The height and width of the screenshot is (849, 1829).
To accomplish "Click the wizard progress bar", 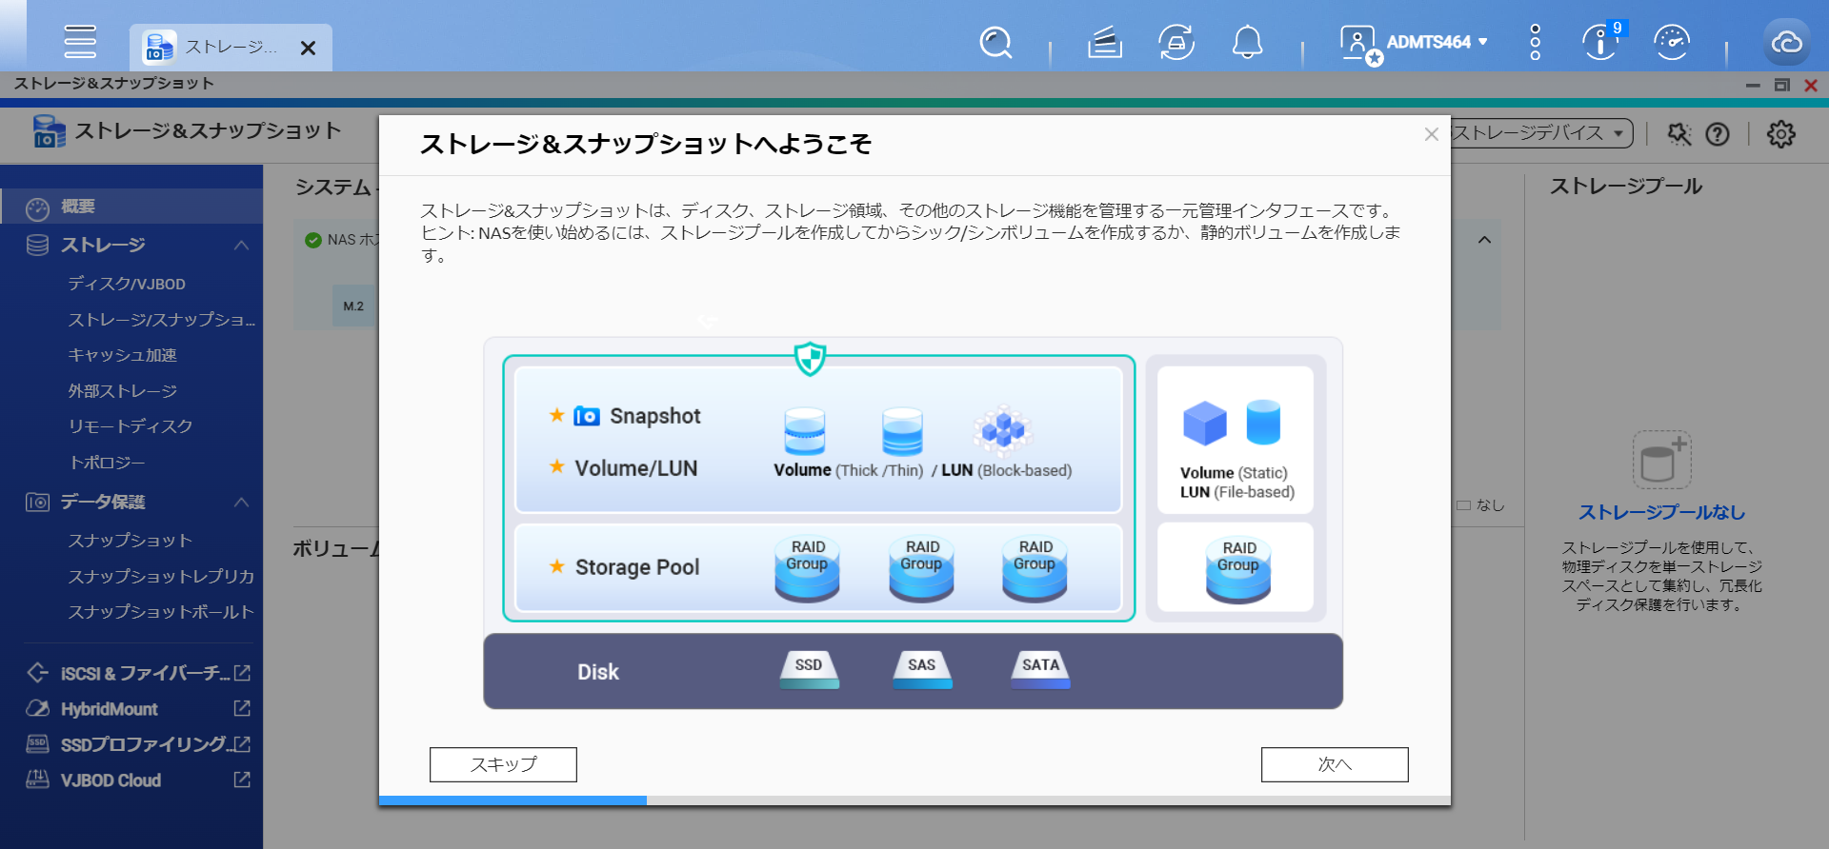I will (x=914, y=800).
